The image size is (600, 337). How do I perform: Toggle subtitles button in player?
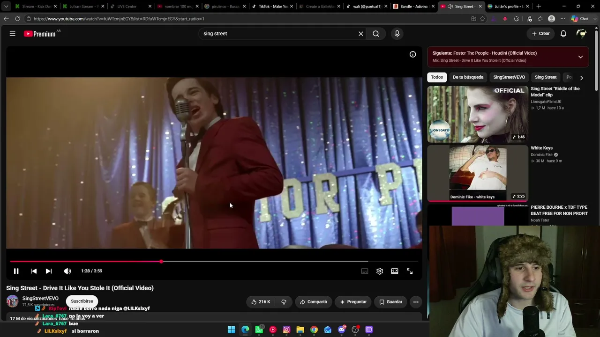365,271
